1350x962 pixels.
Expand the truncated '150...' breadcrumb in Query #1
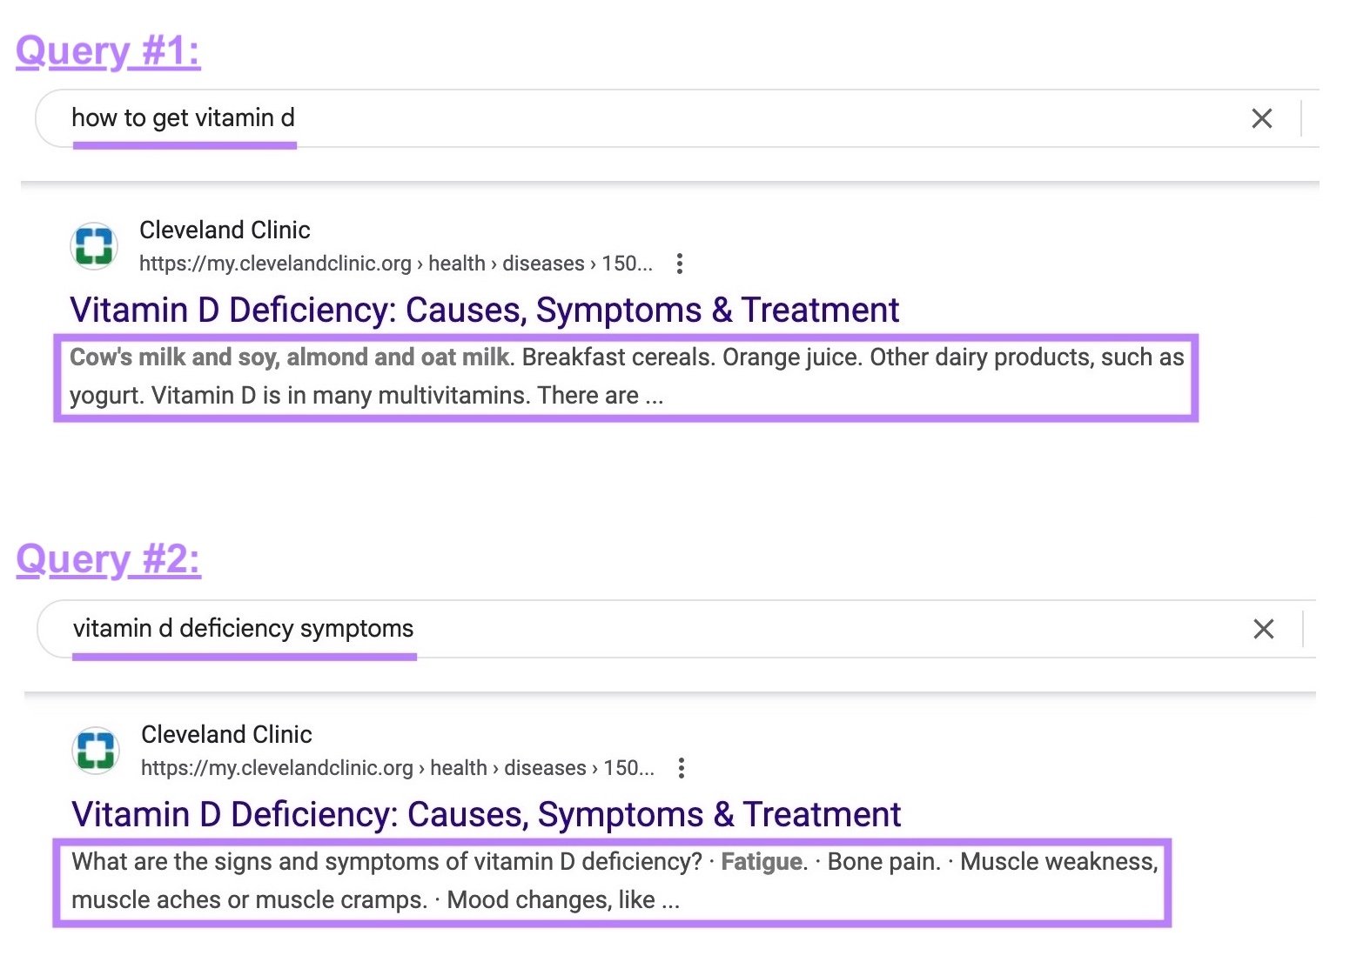[x=628, y=263]
